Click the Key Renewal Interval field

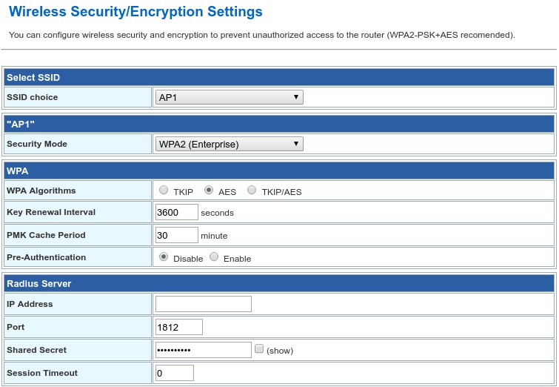click(x=177, y=212)
